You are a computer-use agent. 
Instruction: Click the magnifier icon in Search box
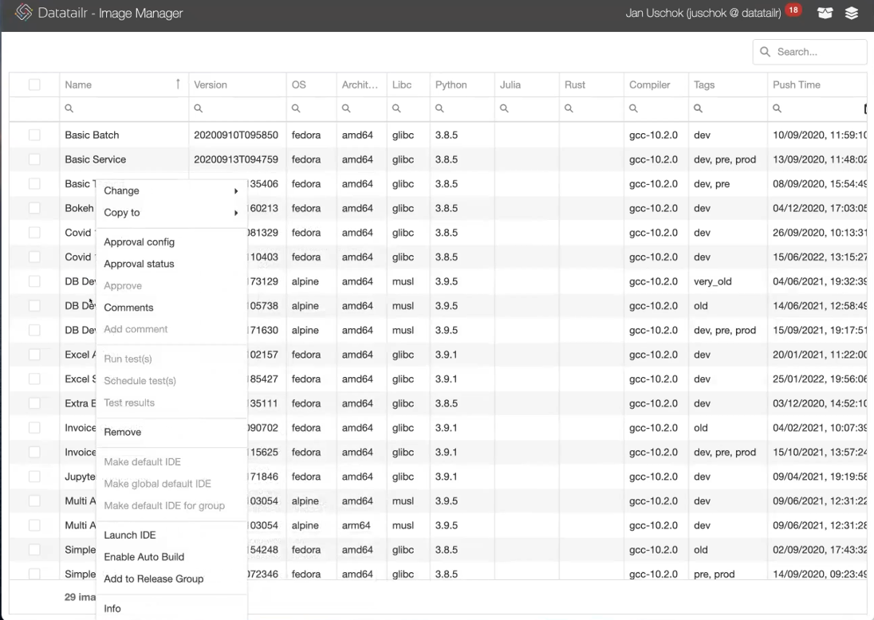(766, 52)
